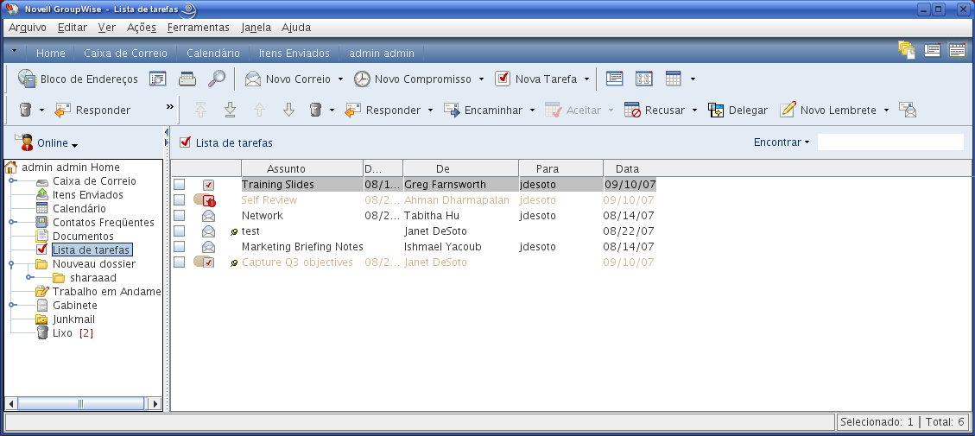Viewport: 975px width, 436px height.
Task: Open the Recusar dropdown arrow
Action: [x=694, y=111]
